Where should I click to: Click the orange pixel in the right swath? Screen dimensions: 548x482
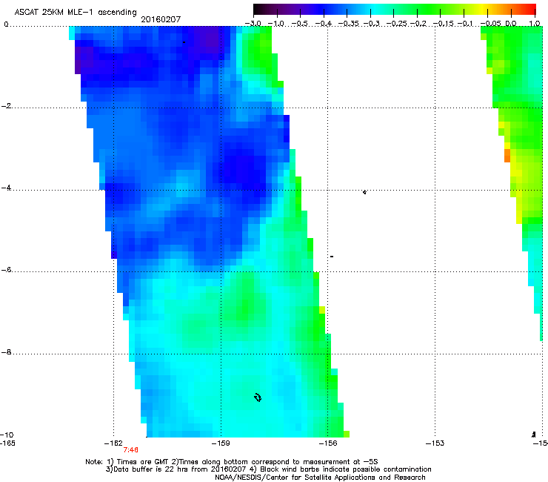pos(507,156)
